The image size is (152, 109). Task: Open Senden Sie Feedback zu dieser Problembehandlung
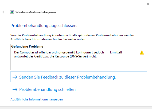[x=79, y=77]
